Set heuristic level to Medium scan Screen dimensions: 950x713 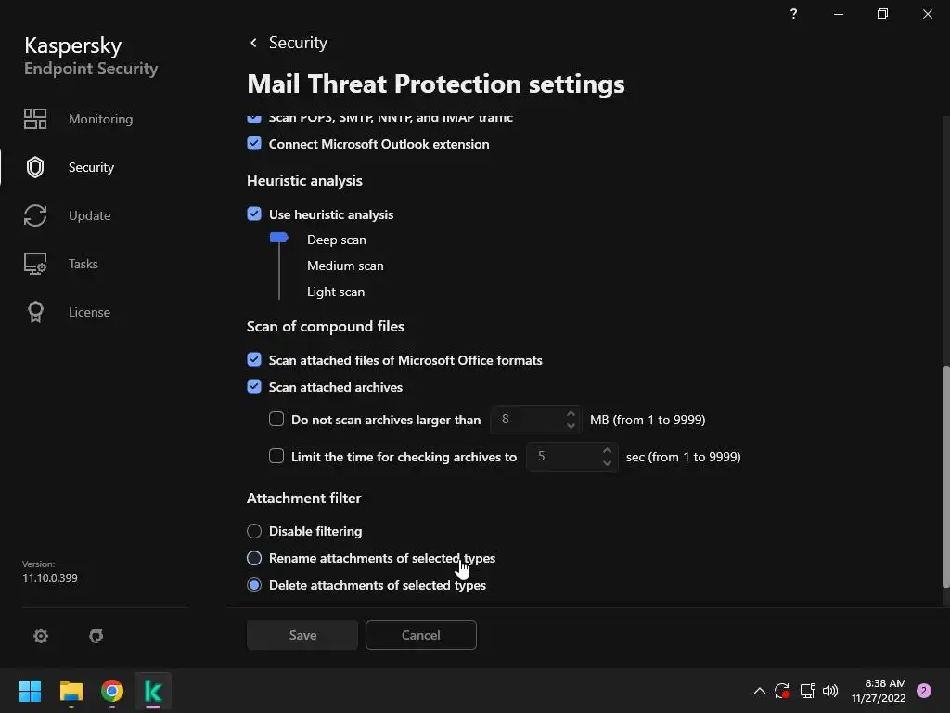tap(345, 266)
